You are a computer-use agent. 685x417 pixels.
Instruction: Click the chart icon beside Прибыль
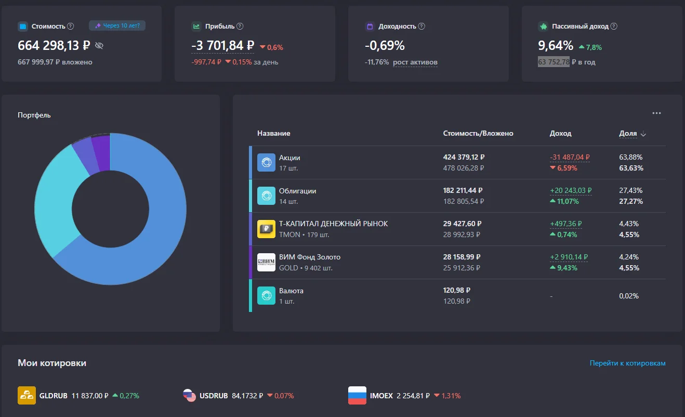point(196,26)
